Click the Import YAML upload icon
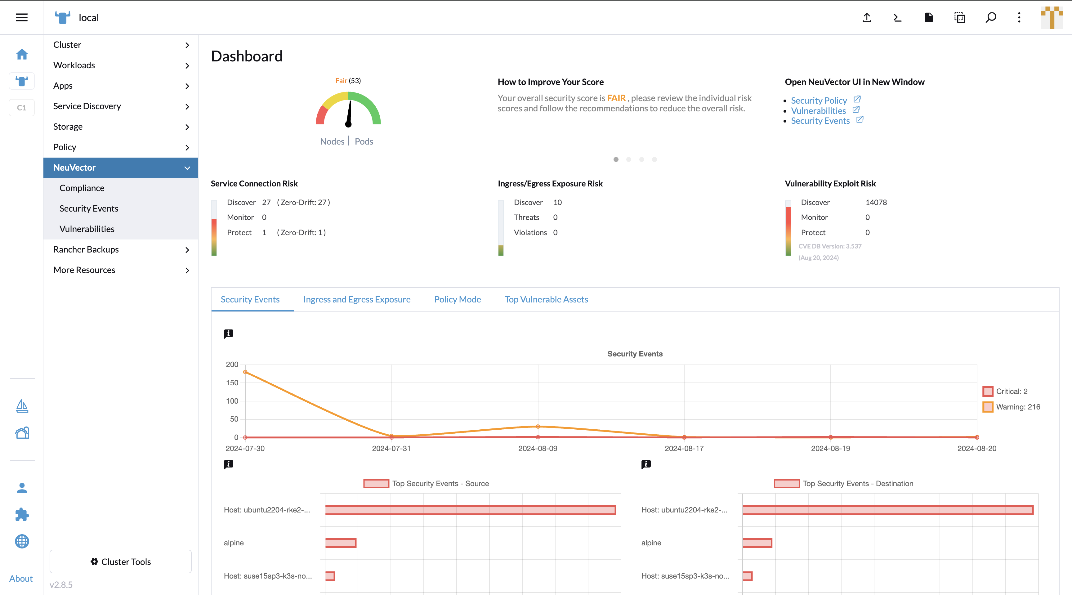1072x595 pixels. [866, 17]
